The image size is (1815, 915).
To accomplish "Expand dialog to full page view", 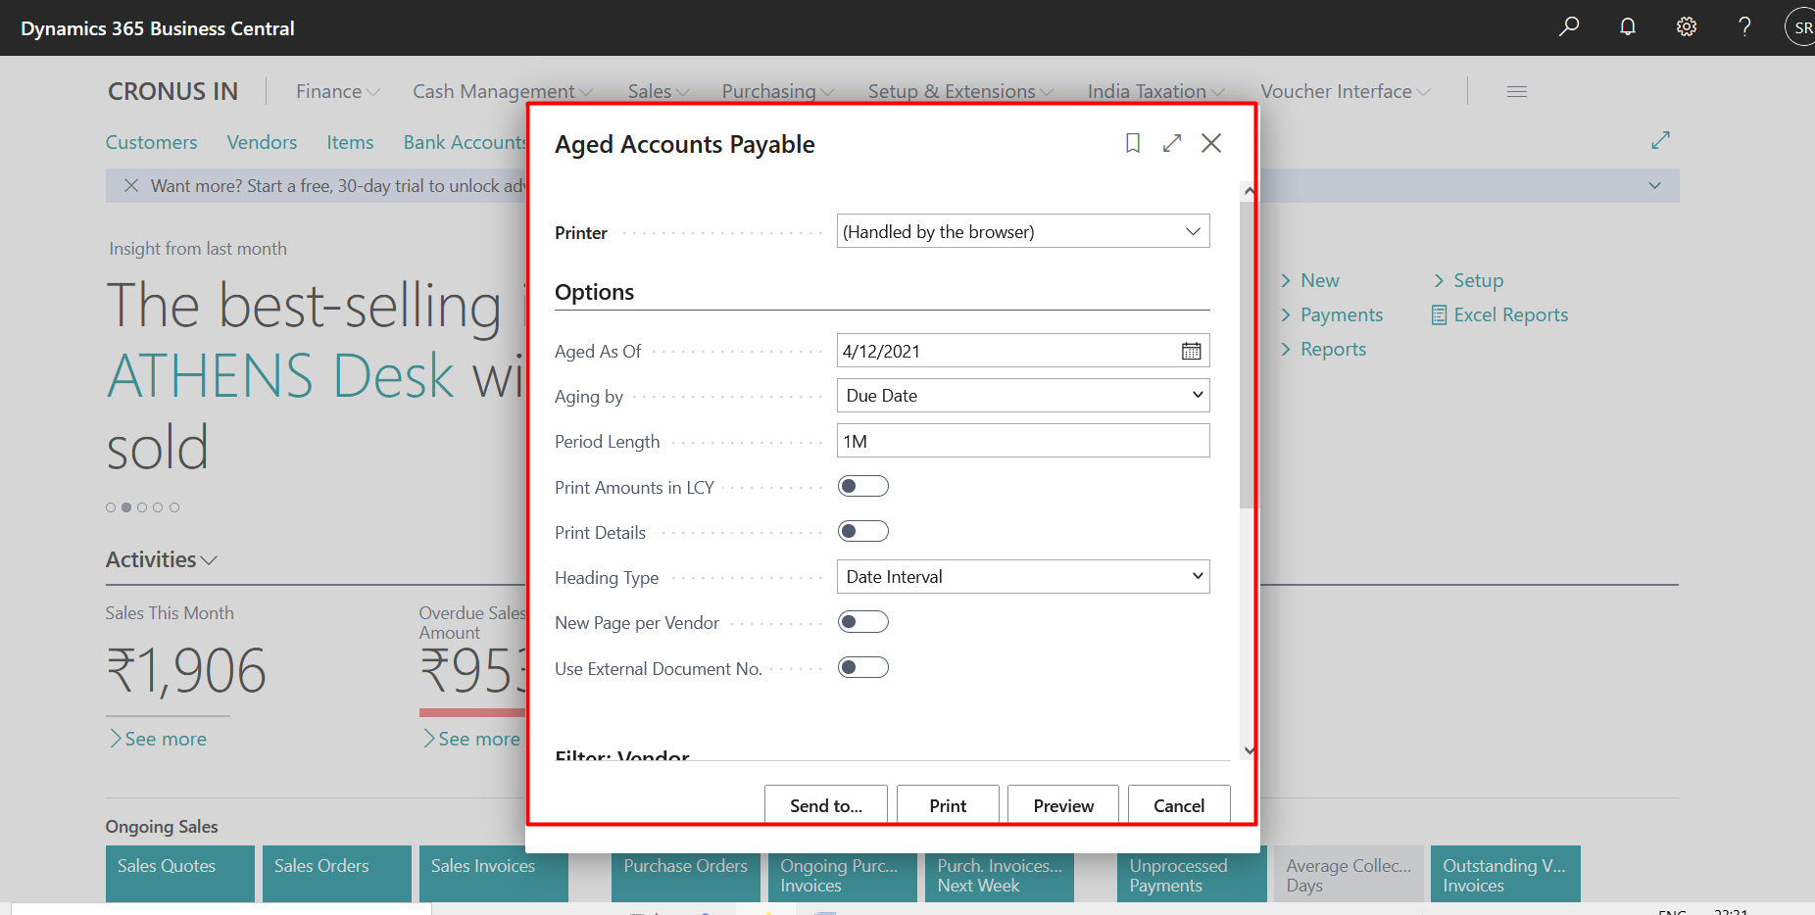I will 1171,143.
